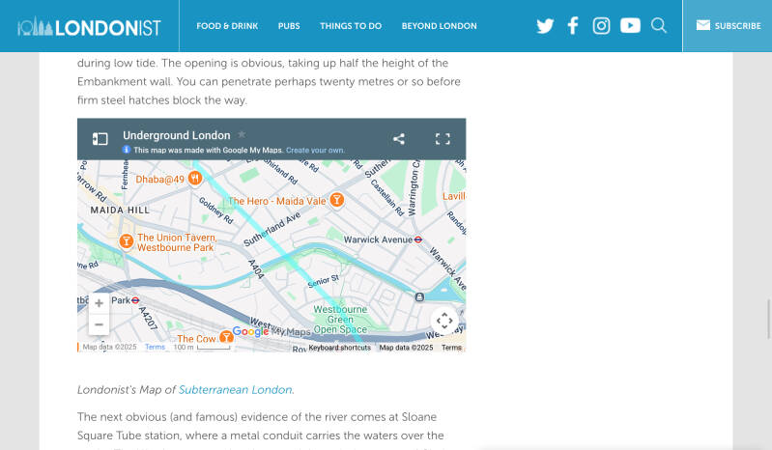This screenshot has width=772, height=450.
Task: Star the Underground London map
Action: (x=242, y=134)
